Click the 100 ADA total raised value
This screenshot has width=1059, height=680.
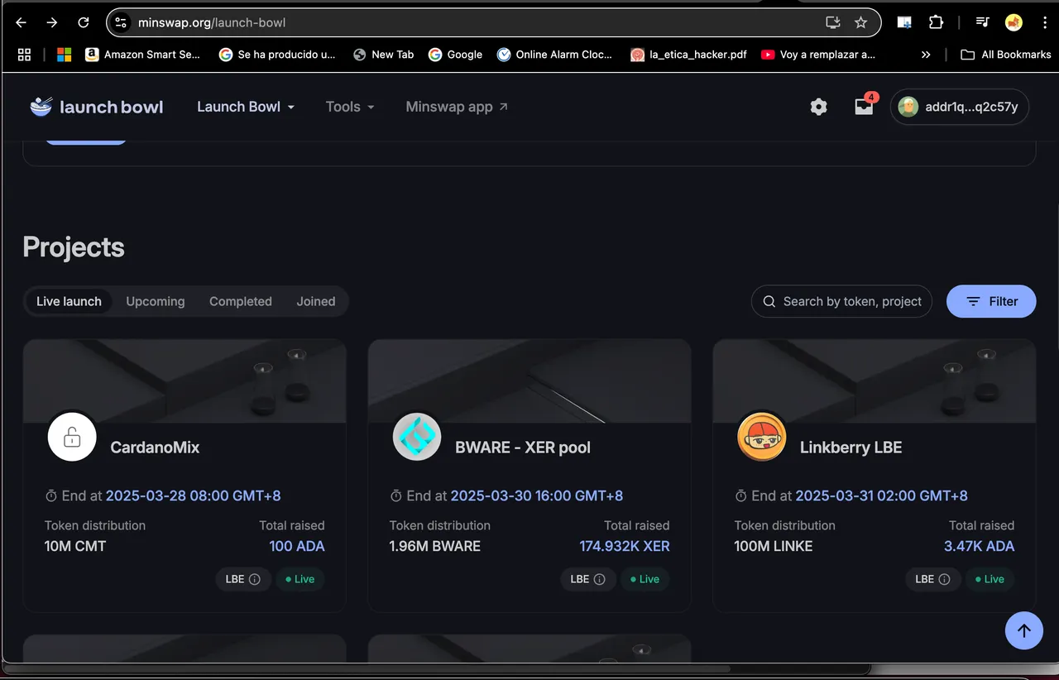point(297,546)
